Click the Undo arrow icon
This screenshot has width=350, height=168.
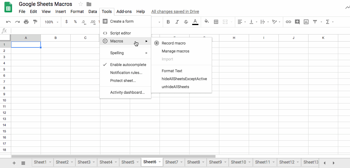(x=9, y=22)
